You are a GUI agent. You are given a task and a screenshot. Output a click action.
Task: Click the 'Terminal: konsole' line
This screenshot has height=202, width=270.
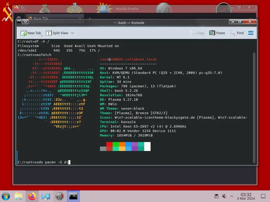(118, 122)
